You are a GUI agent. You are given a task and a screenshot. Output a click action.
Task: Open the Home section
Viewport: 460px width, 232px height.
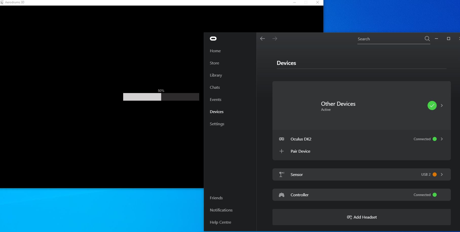pos(215,51)
